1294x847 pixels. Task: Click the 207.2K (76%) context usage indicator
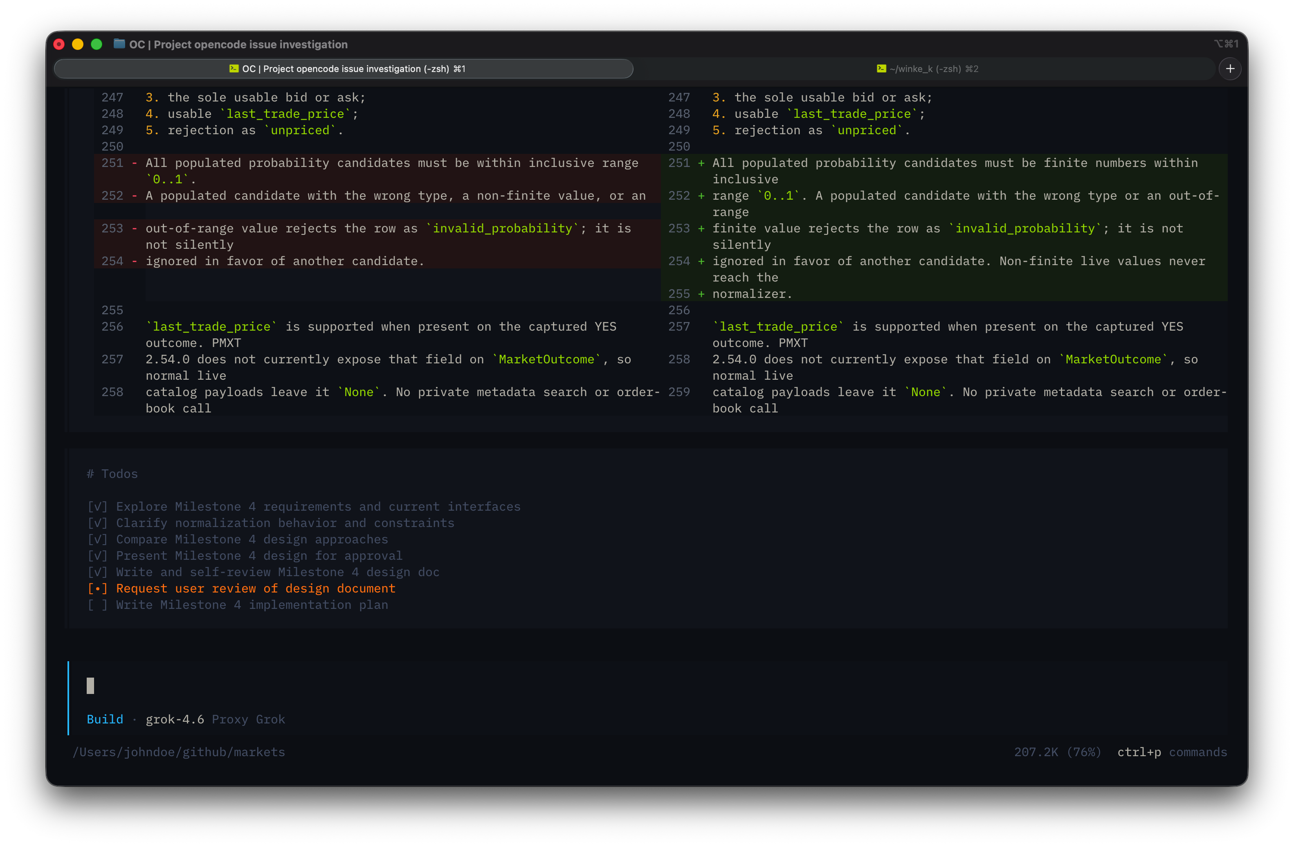click(1058, 752)
